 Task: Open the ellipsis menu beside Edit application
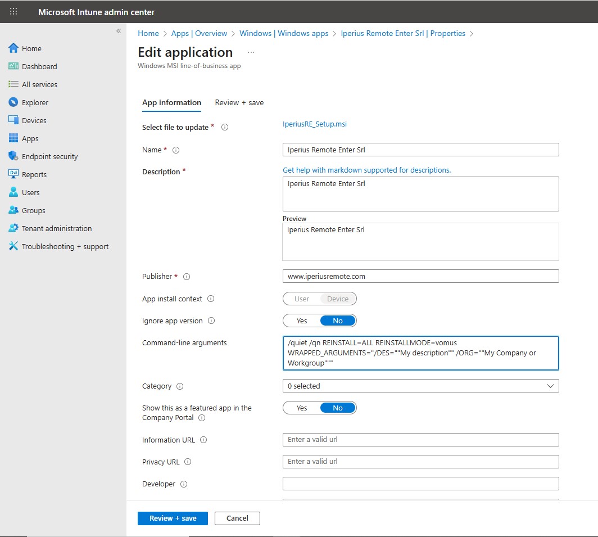pos(251,52)
